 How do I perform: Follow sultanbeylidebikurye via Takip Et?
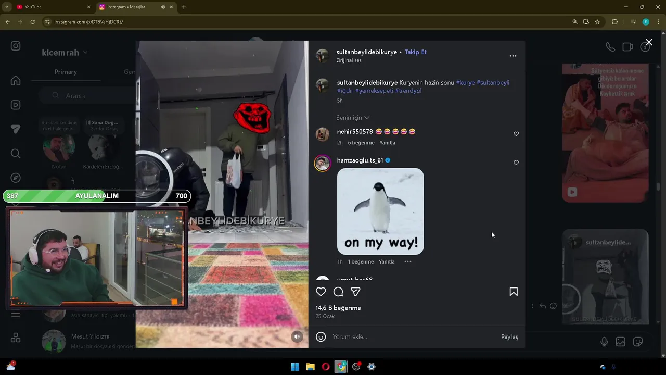416,52
